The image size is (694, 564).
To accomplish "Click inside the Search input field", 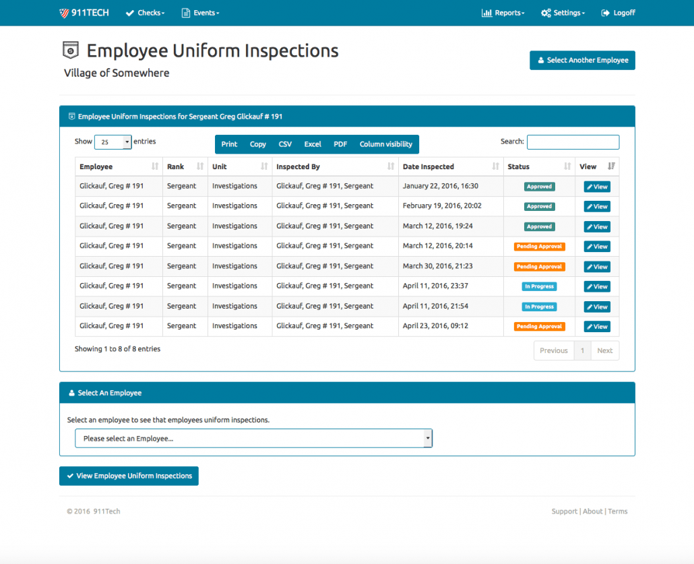I will tap(573, 142).
